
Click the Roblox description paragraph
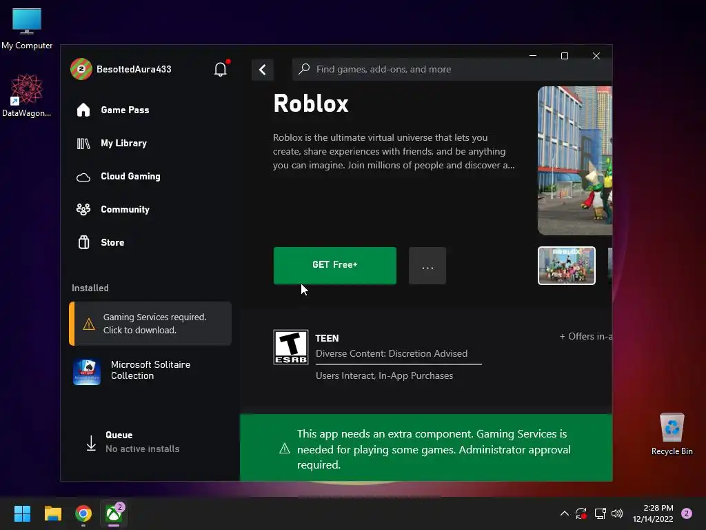click(x=394, y=151)
